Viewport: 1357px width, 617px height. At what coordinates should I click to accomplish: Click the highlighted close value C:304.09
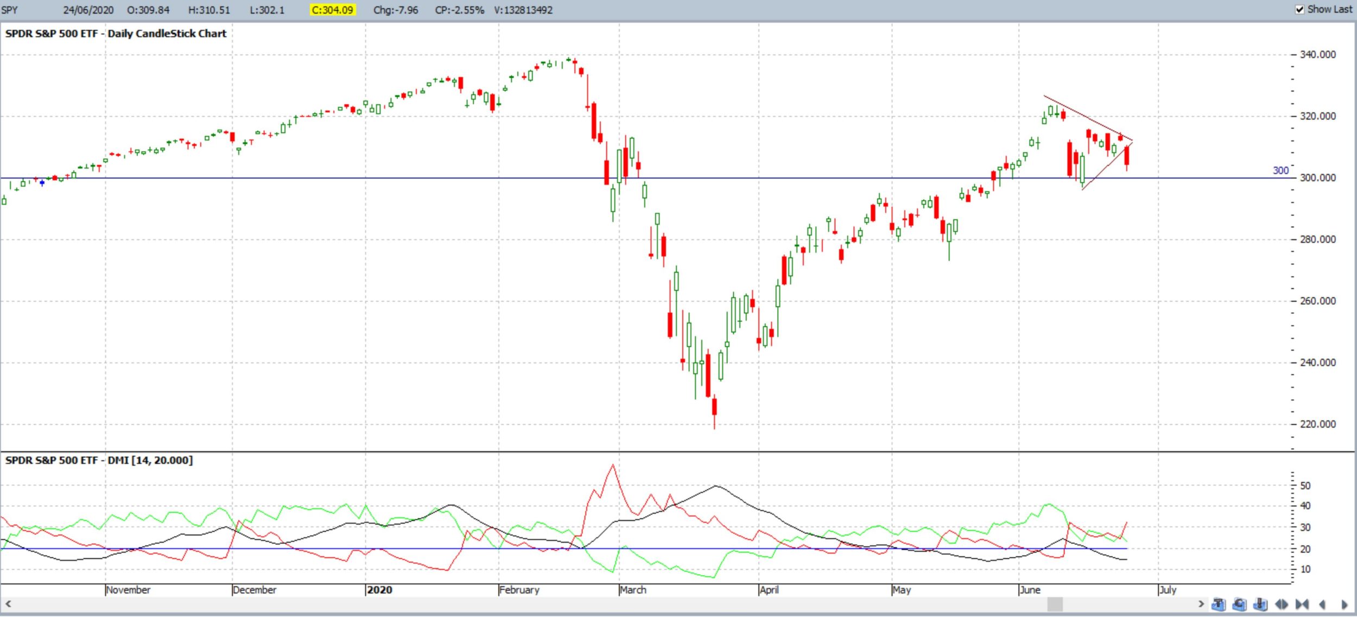332,10
